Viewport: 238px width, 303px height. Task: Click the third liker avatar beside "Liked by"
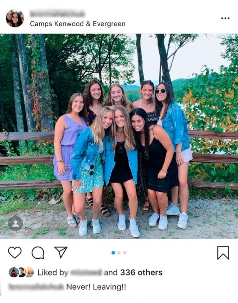29,272
